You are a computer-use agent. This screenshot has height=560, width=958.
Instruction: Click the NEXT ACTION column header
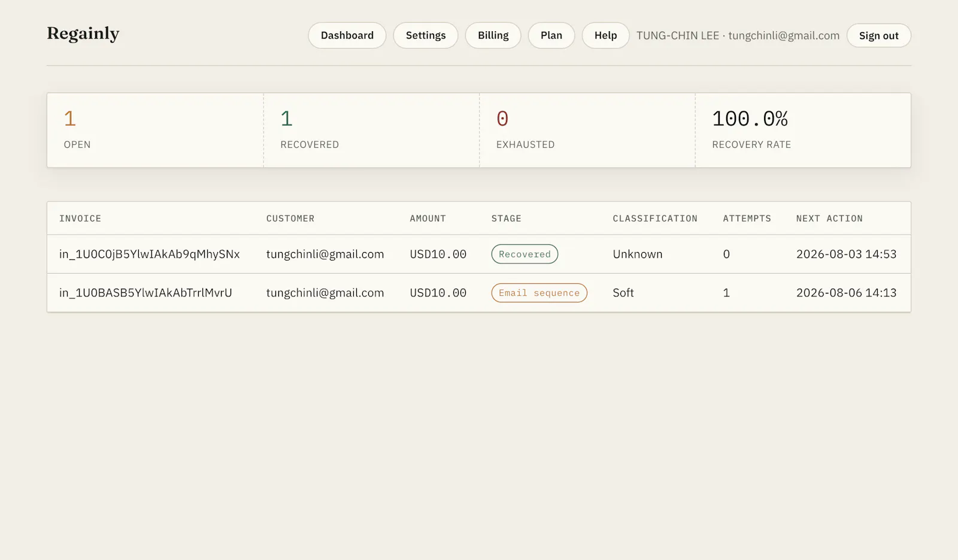[x=829, y=219]
